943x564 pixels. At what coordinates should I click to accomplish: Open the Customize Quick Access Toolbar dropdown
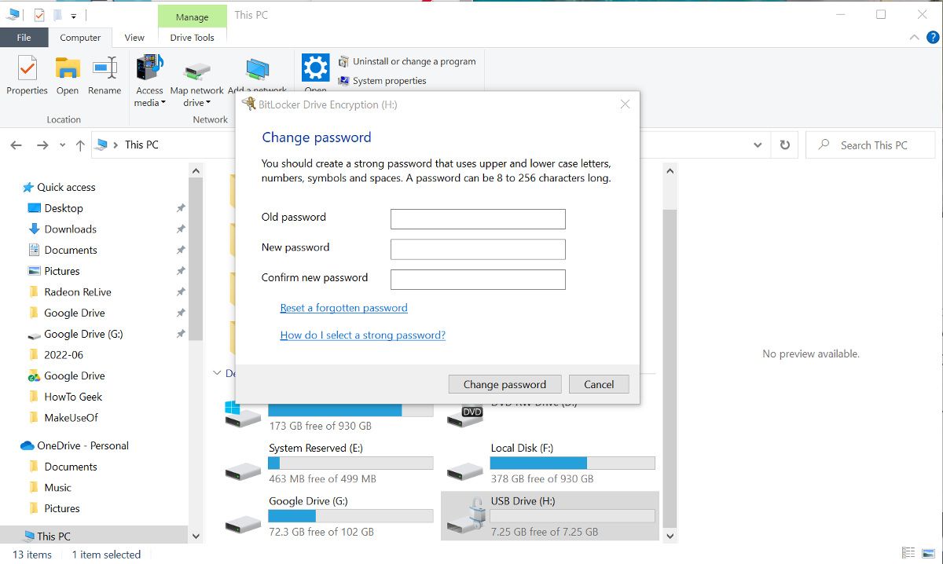(x=74, y=15)
